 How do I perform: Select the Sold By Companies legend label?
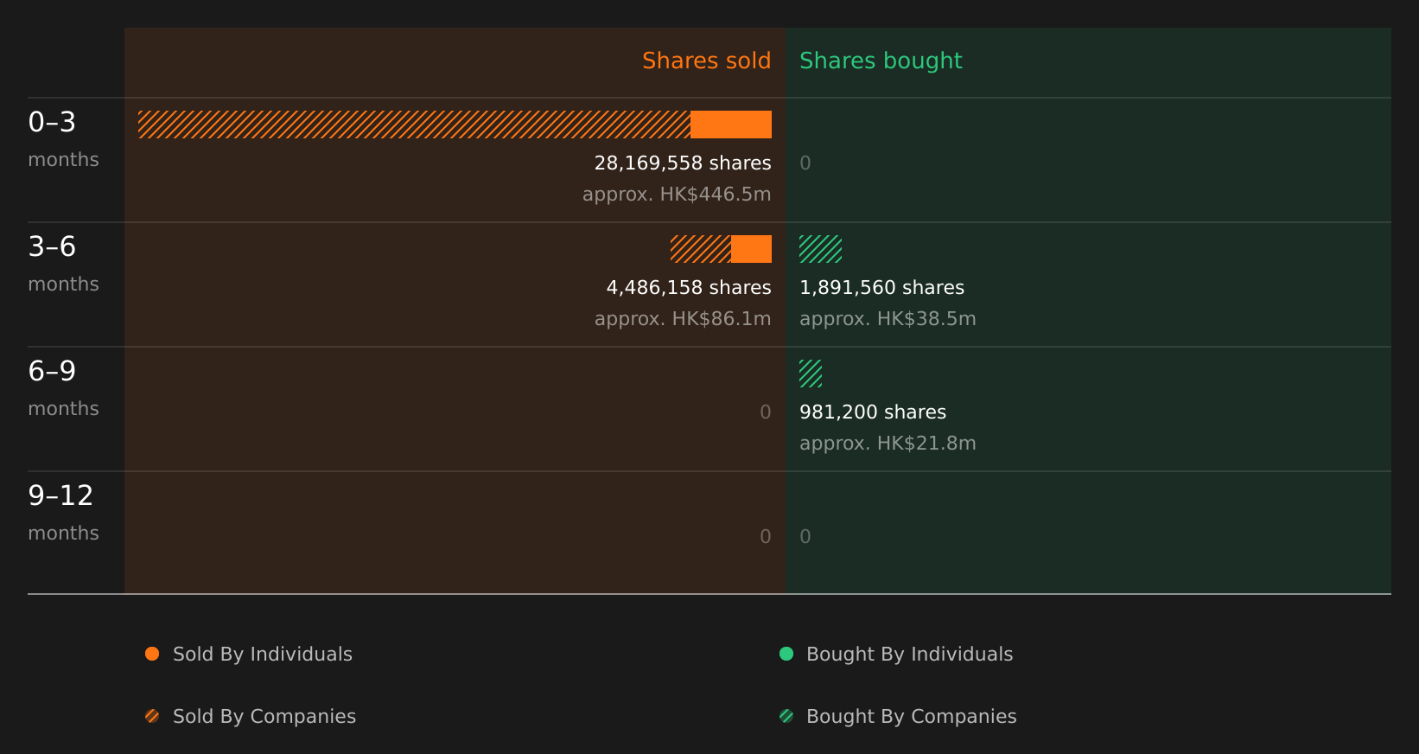click(x=264, y=716)
